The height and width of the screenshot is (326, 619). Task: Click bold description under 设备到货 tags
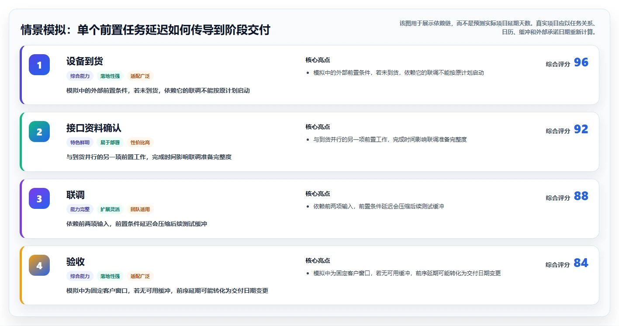[x=158, y=90]
